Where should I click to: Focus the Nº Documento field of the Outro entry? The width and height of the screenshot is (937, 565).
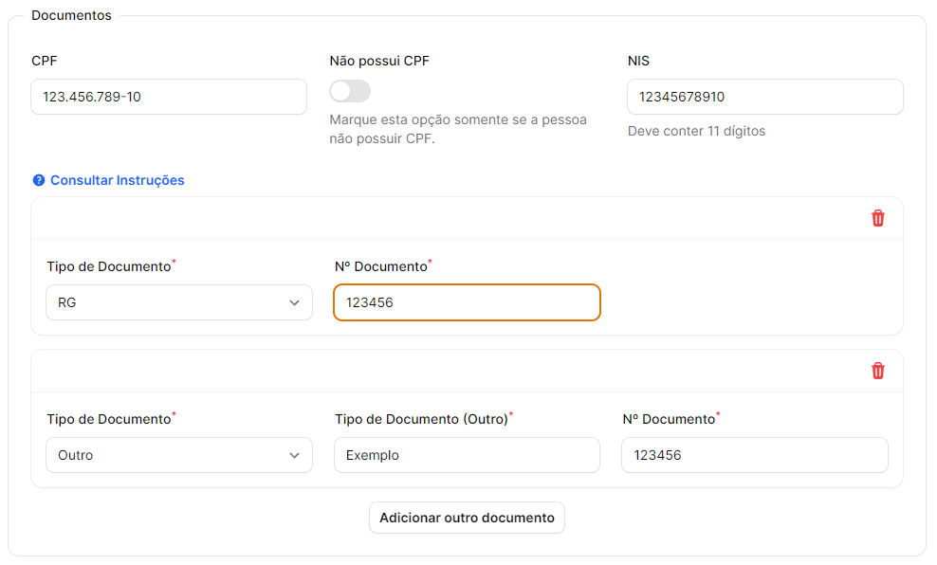(x=754, y=455)
